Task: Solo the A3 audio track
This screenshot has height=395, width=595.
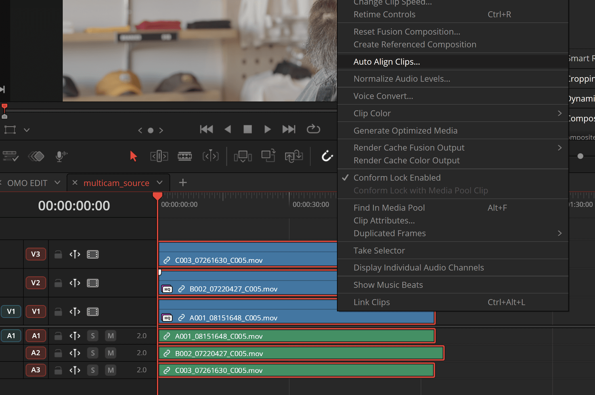Action: 93,370
